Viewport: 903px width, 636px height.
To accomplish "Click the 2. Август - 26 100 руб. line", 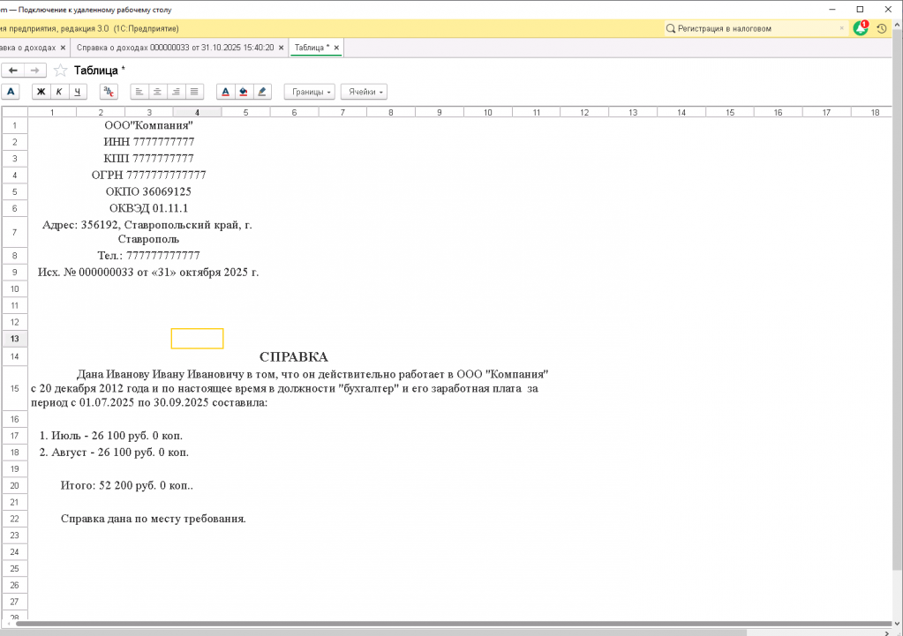I will tap(114, 453).
